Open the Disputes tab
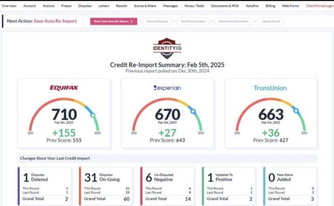The width and height of the screenshot is (334, 206). coord(85,6)
